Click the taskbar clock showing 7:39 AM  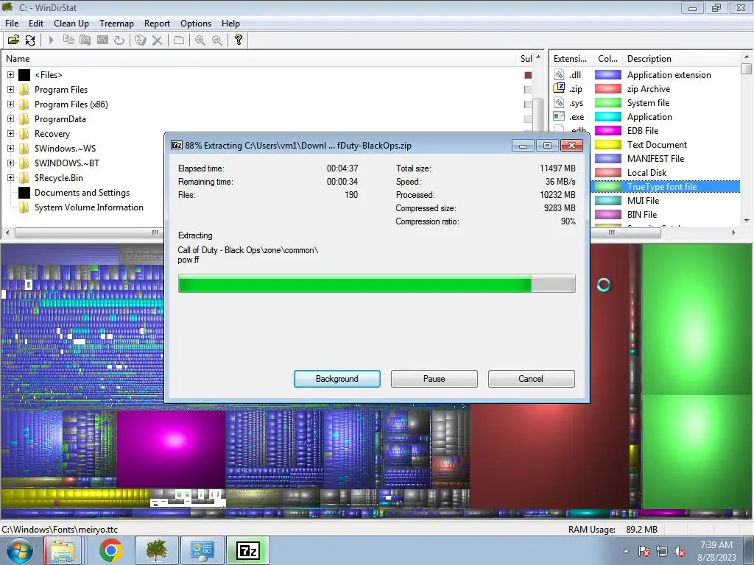tap(716, 545)
